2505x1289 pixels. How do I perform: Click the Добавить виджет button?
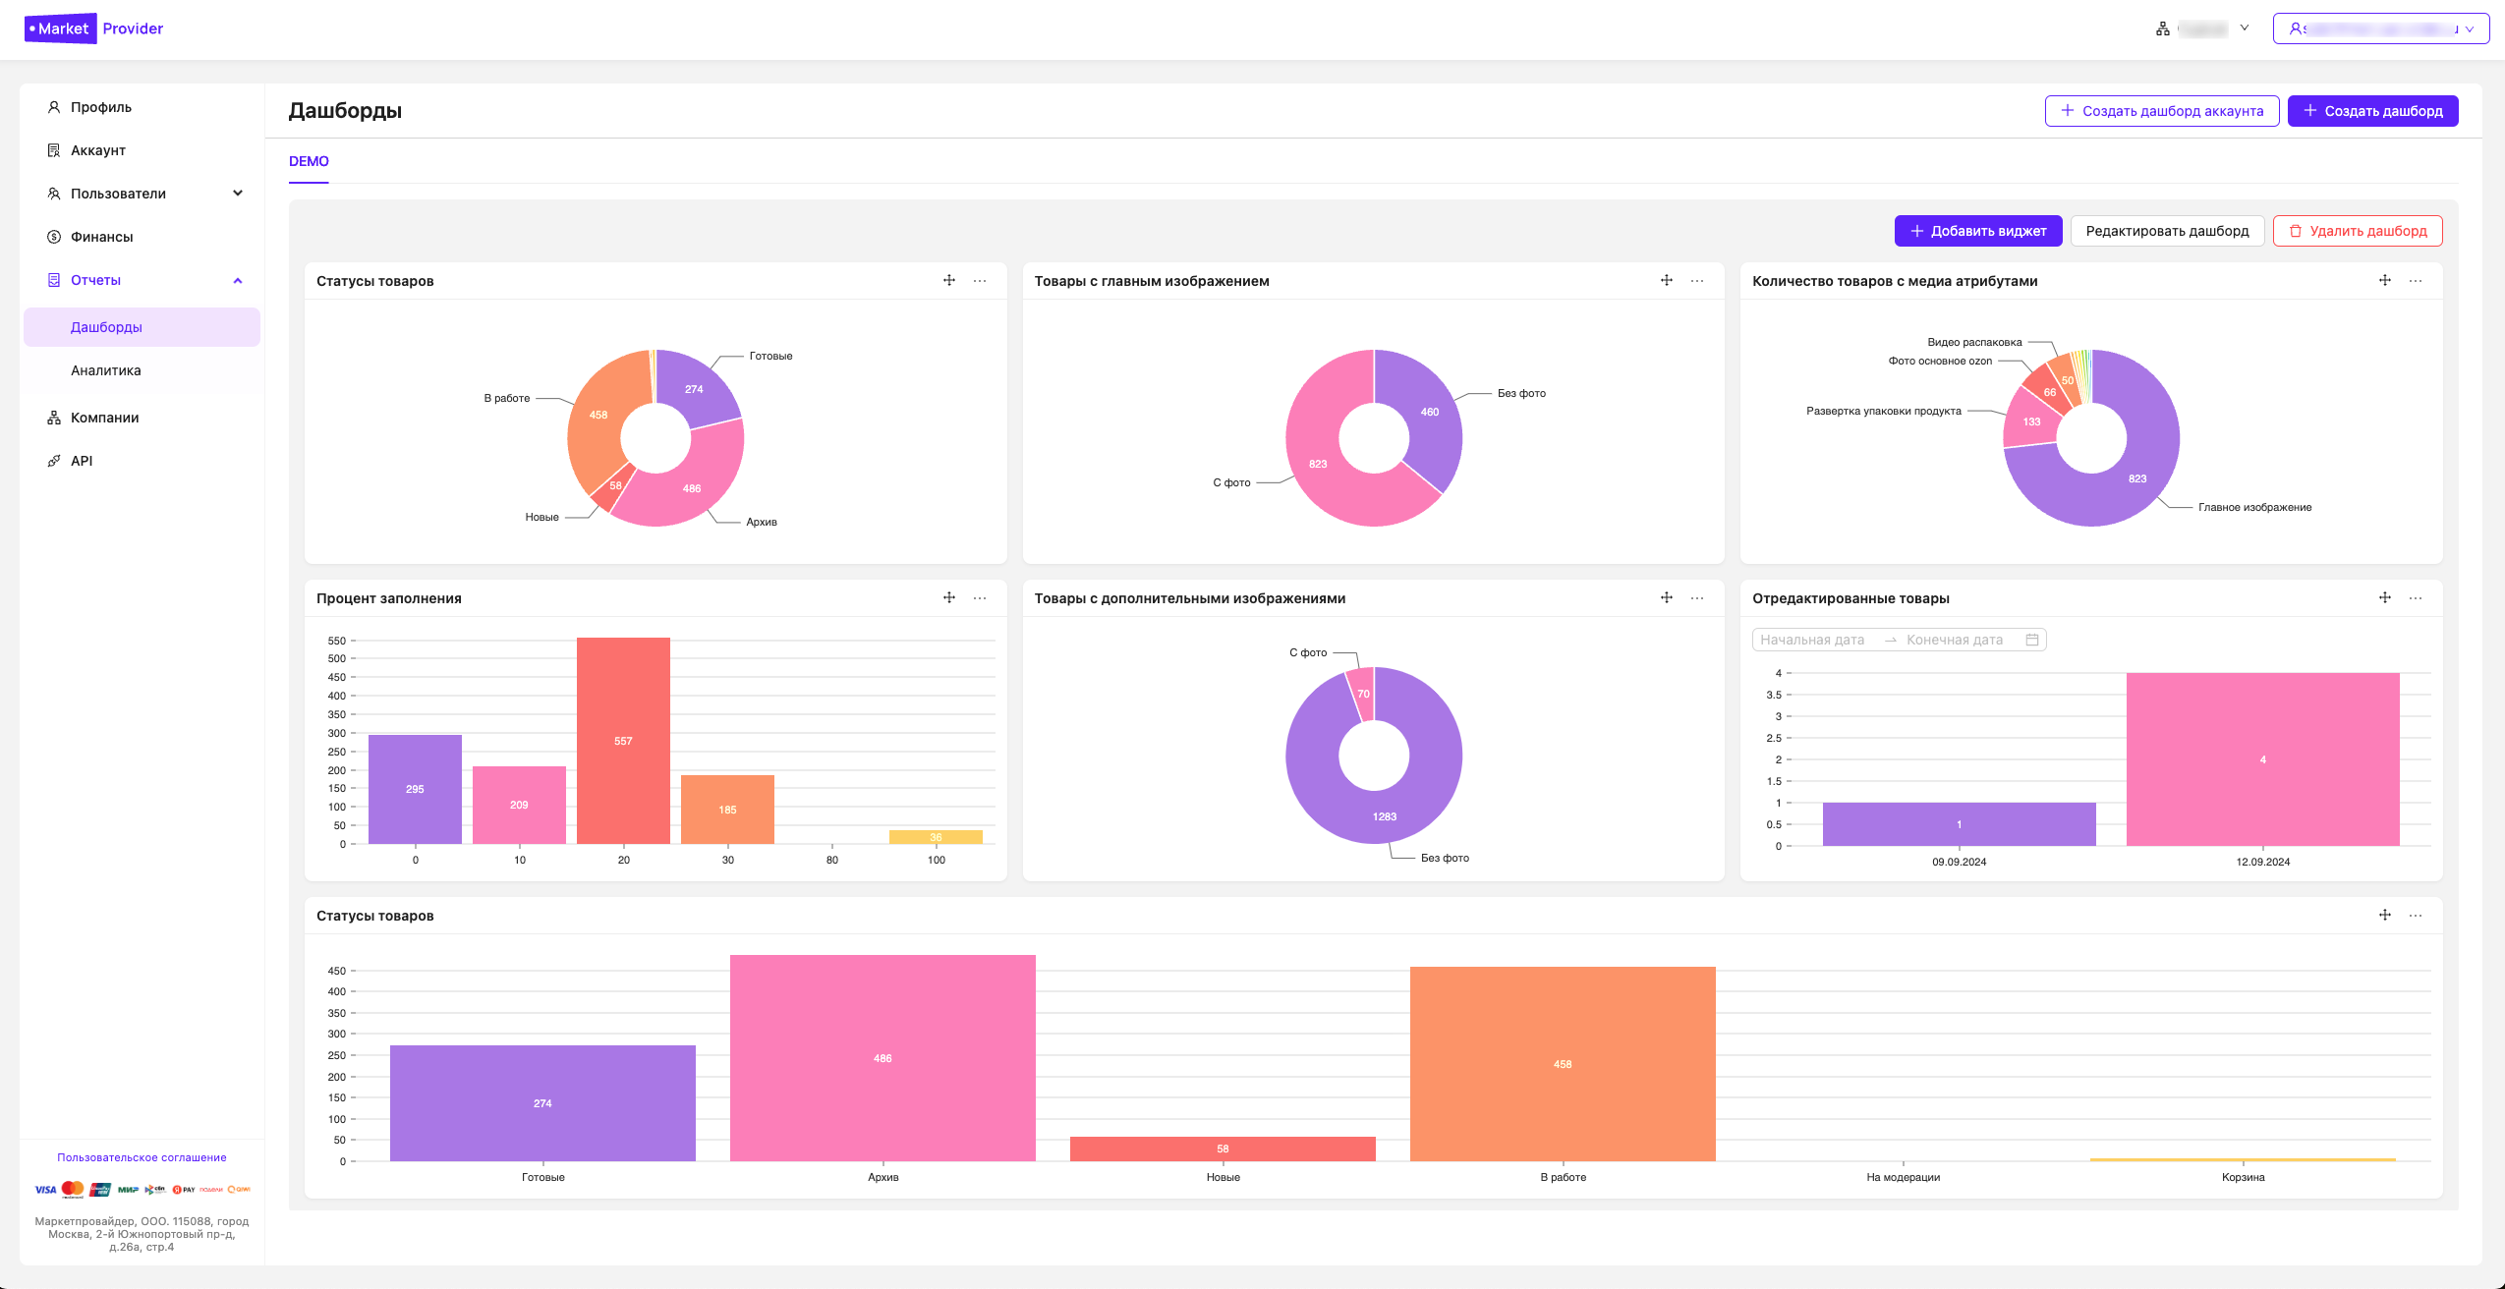click(x=1977, y=231)
